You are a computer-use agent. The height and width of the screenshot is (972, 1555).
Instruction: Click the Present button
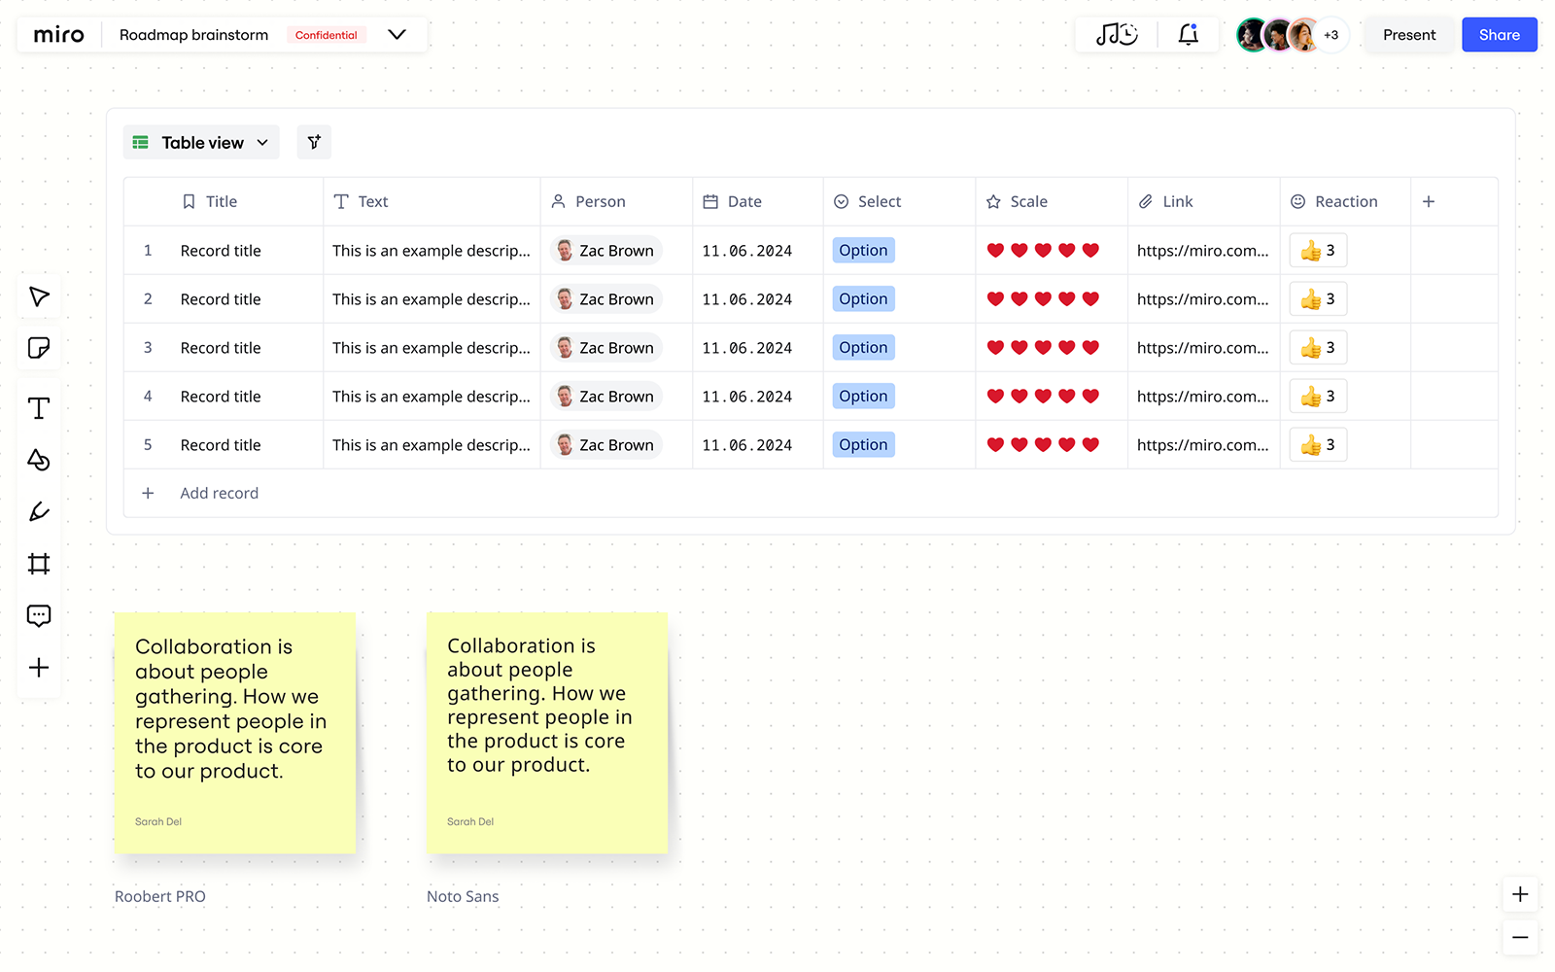1408,35
